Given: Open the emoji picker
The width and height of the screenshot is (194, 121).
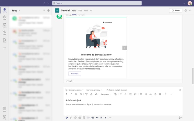Looking at the screenshot, I should pos(75,118).
